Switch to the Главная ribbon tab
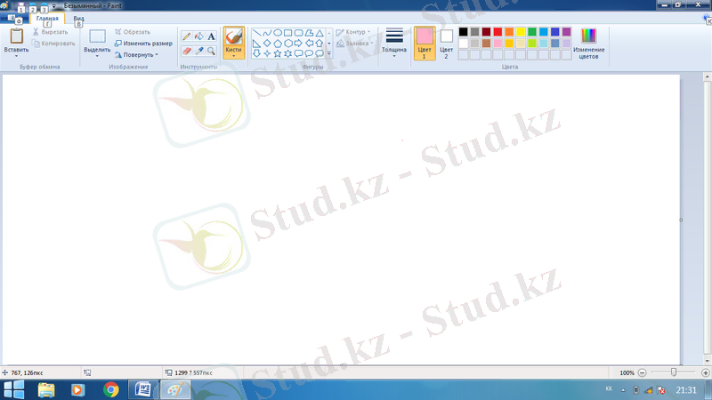This screenshot has height=400, width=712. click(47, 18)
